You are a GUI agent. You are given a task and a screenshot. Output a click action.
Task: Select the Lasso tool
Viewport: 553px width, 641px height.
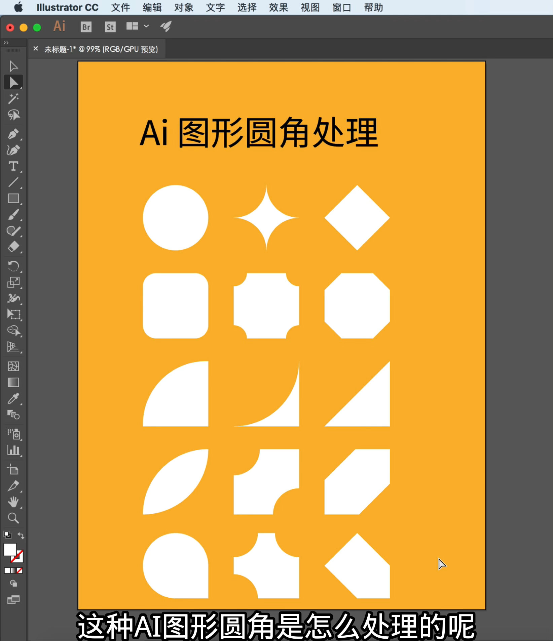tap(13, 115)
